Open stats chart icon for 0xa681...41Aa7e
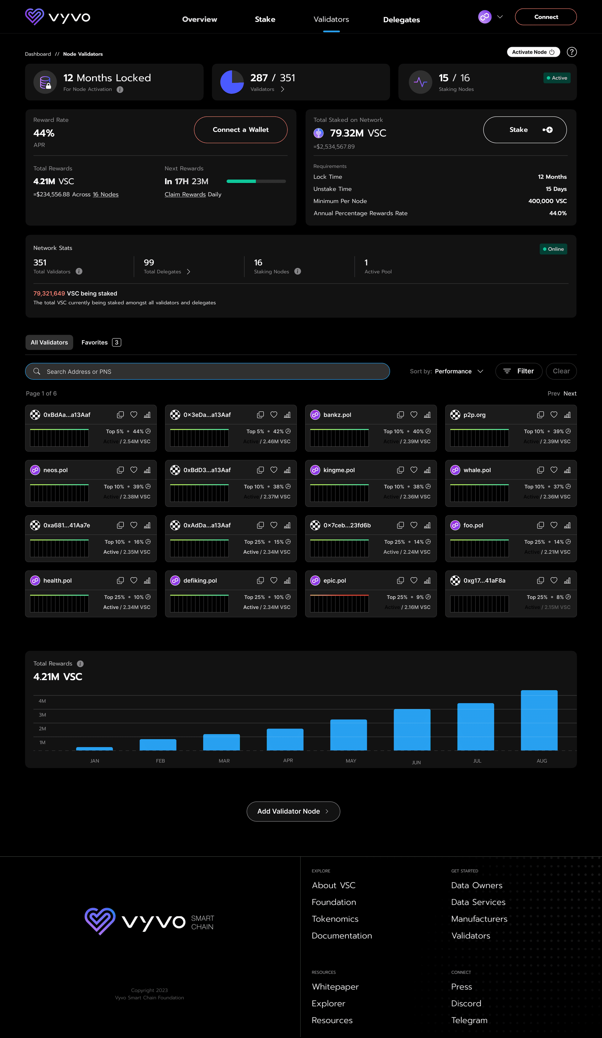Image resolution: width=602 pixels, height=1038 pixels. pos(147,525)
